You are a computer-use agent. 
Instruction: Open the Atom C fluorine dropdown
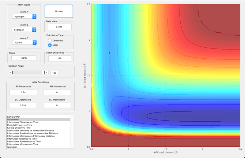(x=24, y=43)
